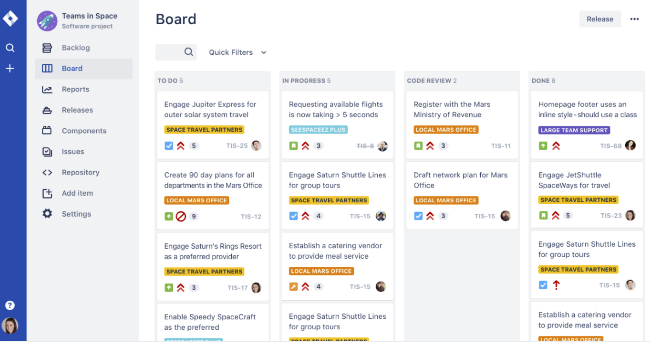Go to Releases in the sidebar
650x342 pixels.
(x=84, y=110)
